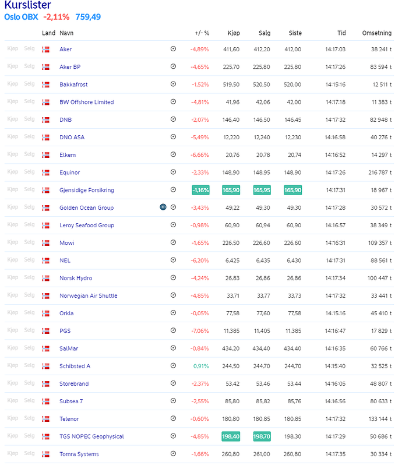The height and width of the screenshot is (465, 402).
Task: Click Selg button in the NEL row
Action: (x=29, y=259)
